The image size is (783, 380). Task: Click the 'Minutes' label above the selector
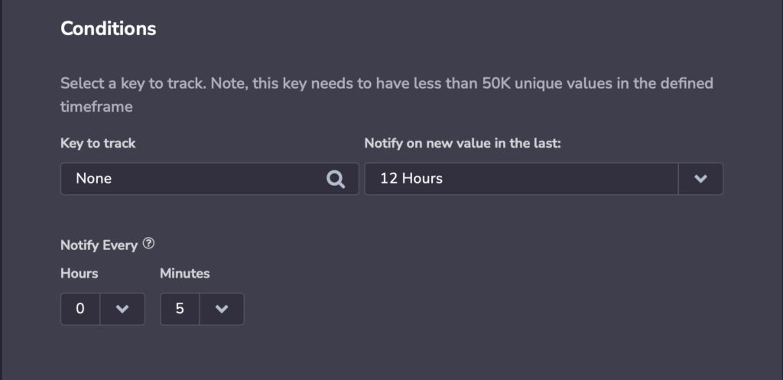tap(184, 273)
